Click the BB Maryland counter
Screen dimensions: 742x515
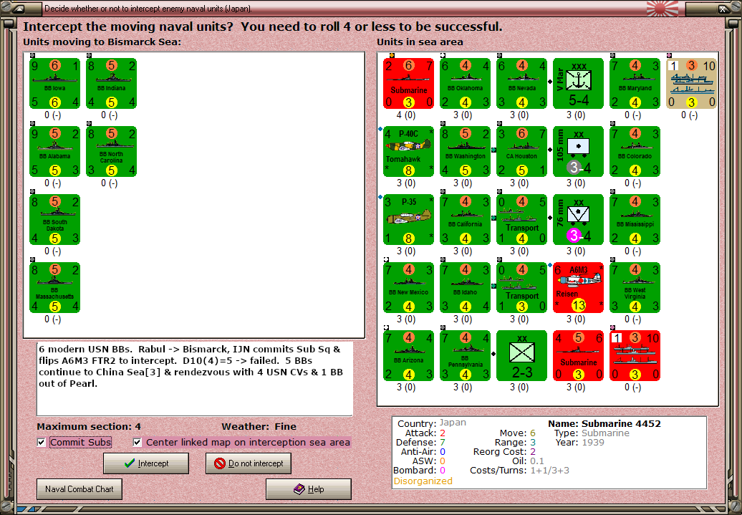635,83
